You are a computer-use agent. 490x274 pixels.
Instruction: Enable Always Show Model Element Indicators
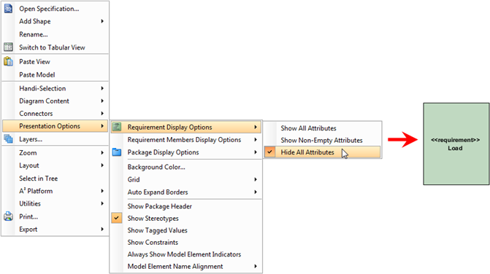pos(184,254)
